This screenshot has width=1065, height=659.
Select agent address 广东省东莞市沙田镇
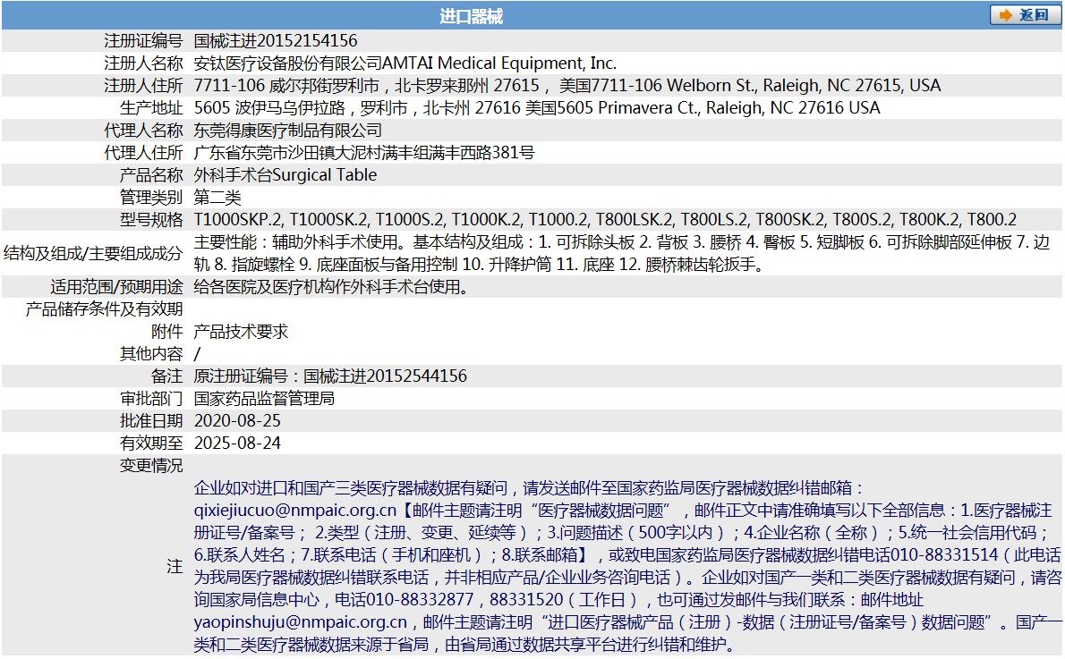364,153
